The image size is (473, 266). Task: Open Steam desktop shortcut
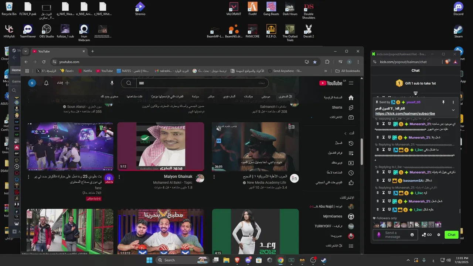click(x=458, y=31)
